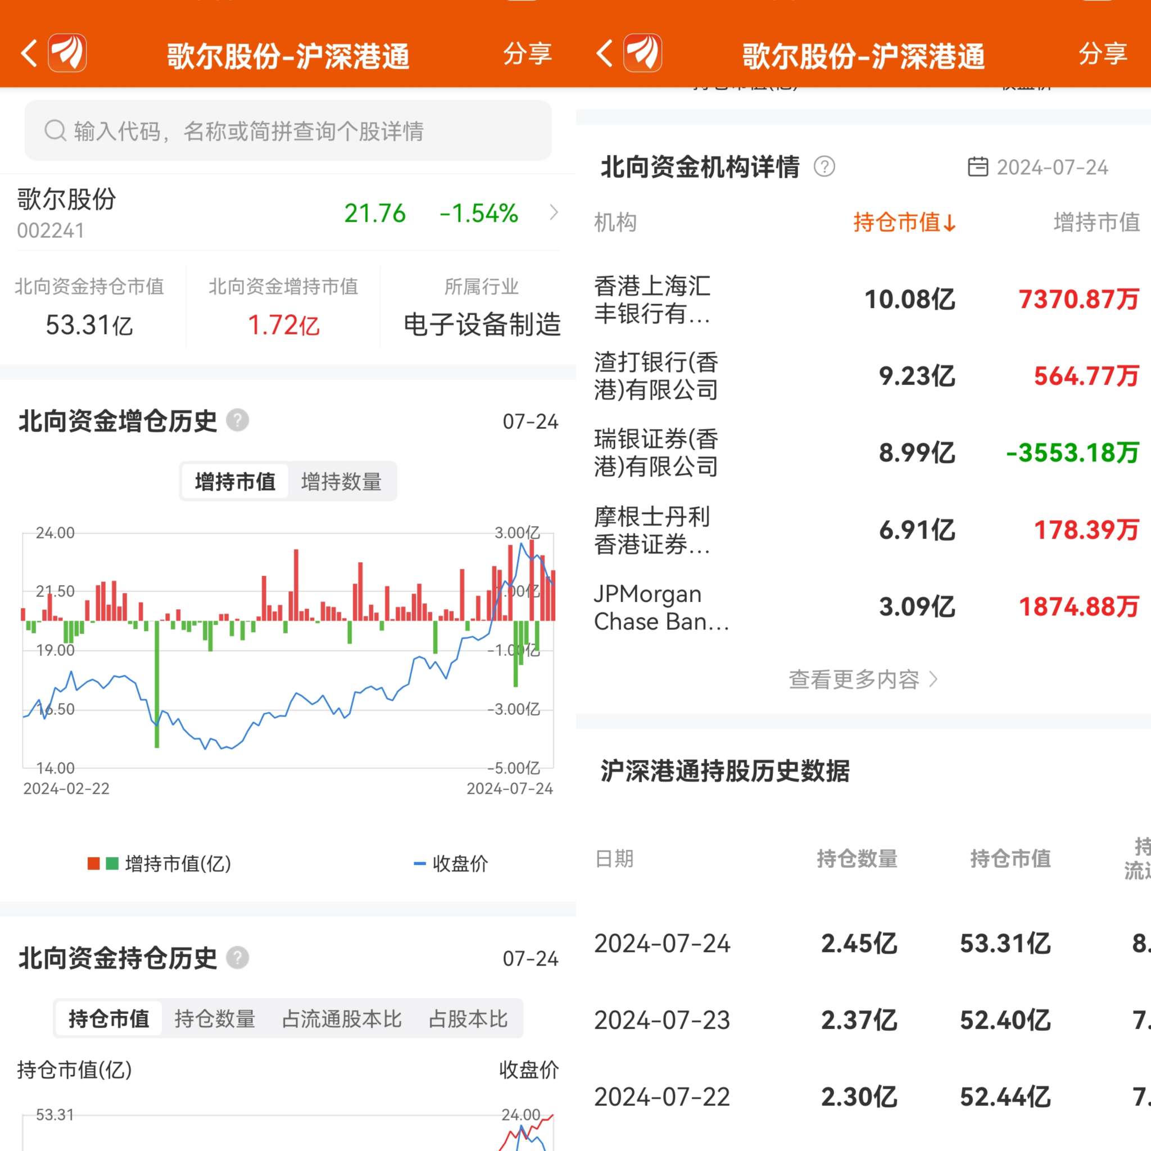Tap the -3553.18万 decrease value
This screenshot has width=1151, height=1151.
(x=1073, y=453)
